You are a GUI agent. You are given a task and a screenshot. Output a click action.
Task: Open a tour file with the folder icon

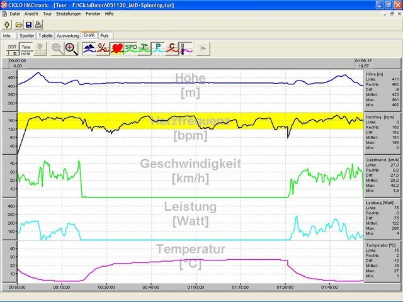point(19,25)
